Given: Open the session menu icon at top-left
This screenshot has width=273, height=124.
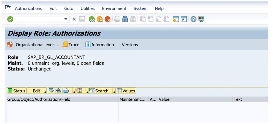Looking at the screenshot, I should 8,7.
